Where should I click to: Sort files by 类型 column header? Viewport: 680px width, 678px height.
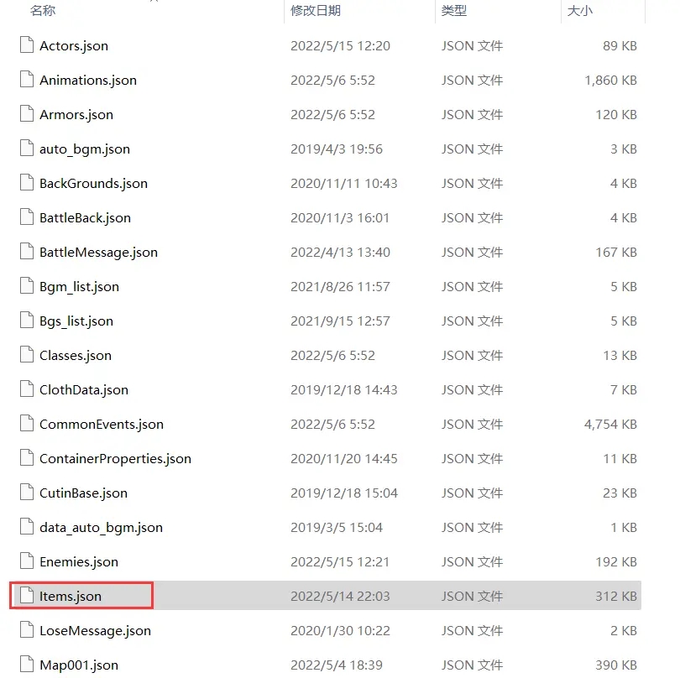[x=454, y=10]
